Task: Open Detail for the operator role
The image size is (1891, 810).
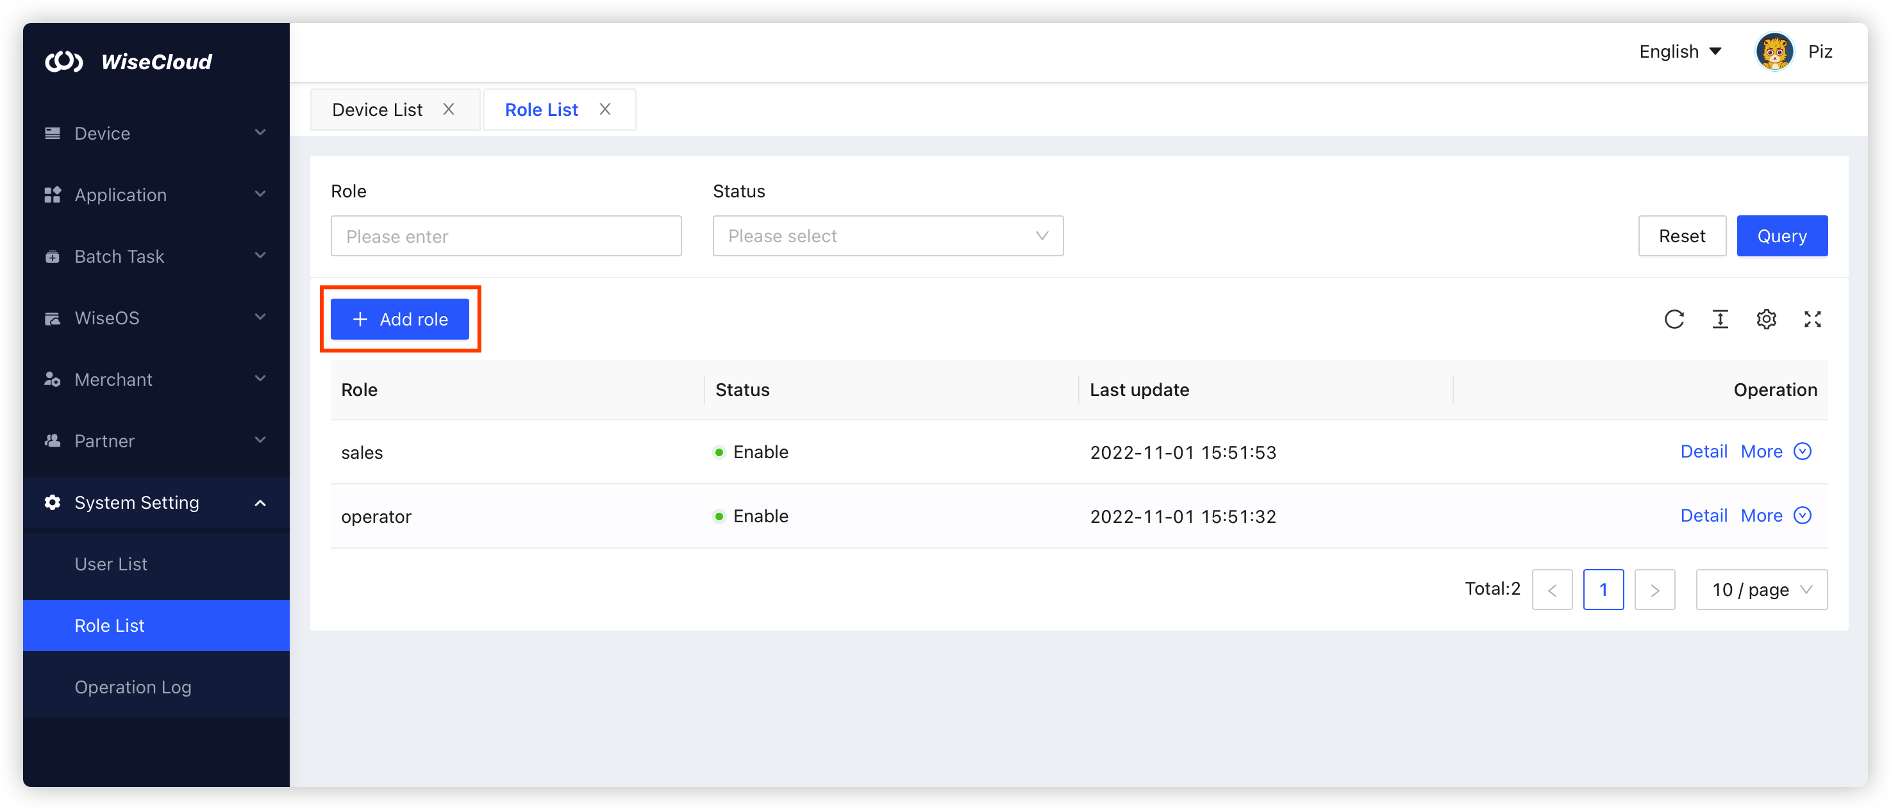Action: point(1704,515)
